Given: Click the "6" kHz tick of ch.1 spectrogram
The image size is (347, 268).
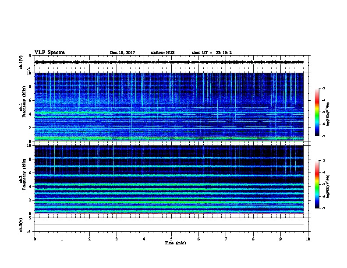Looking at the screenshot, I should click(30, 100).
